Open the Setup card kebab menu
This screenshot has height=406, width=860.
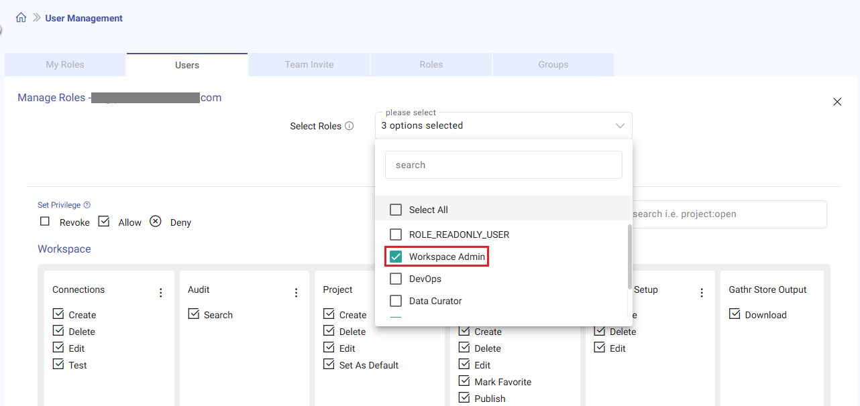(702, 293)
